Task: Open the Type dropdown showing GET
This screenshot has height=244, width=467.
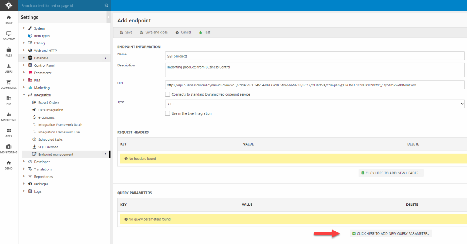Action: tap(314, 104)
